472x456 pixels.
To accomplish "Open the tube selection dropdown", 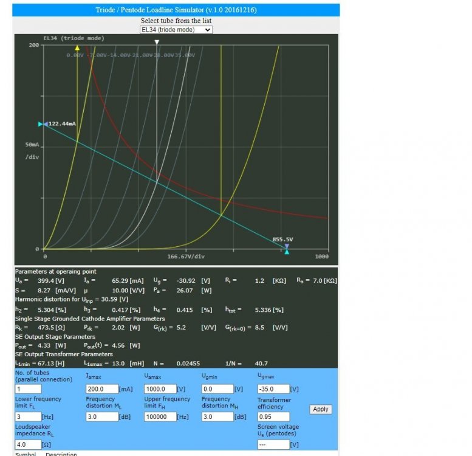I will [176, 29].
